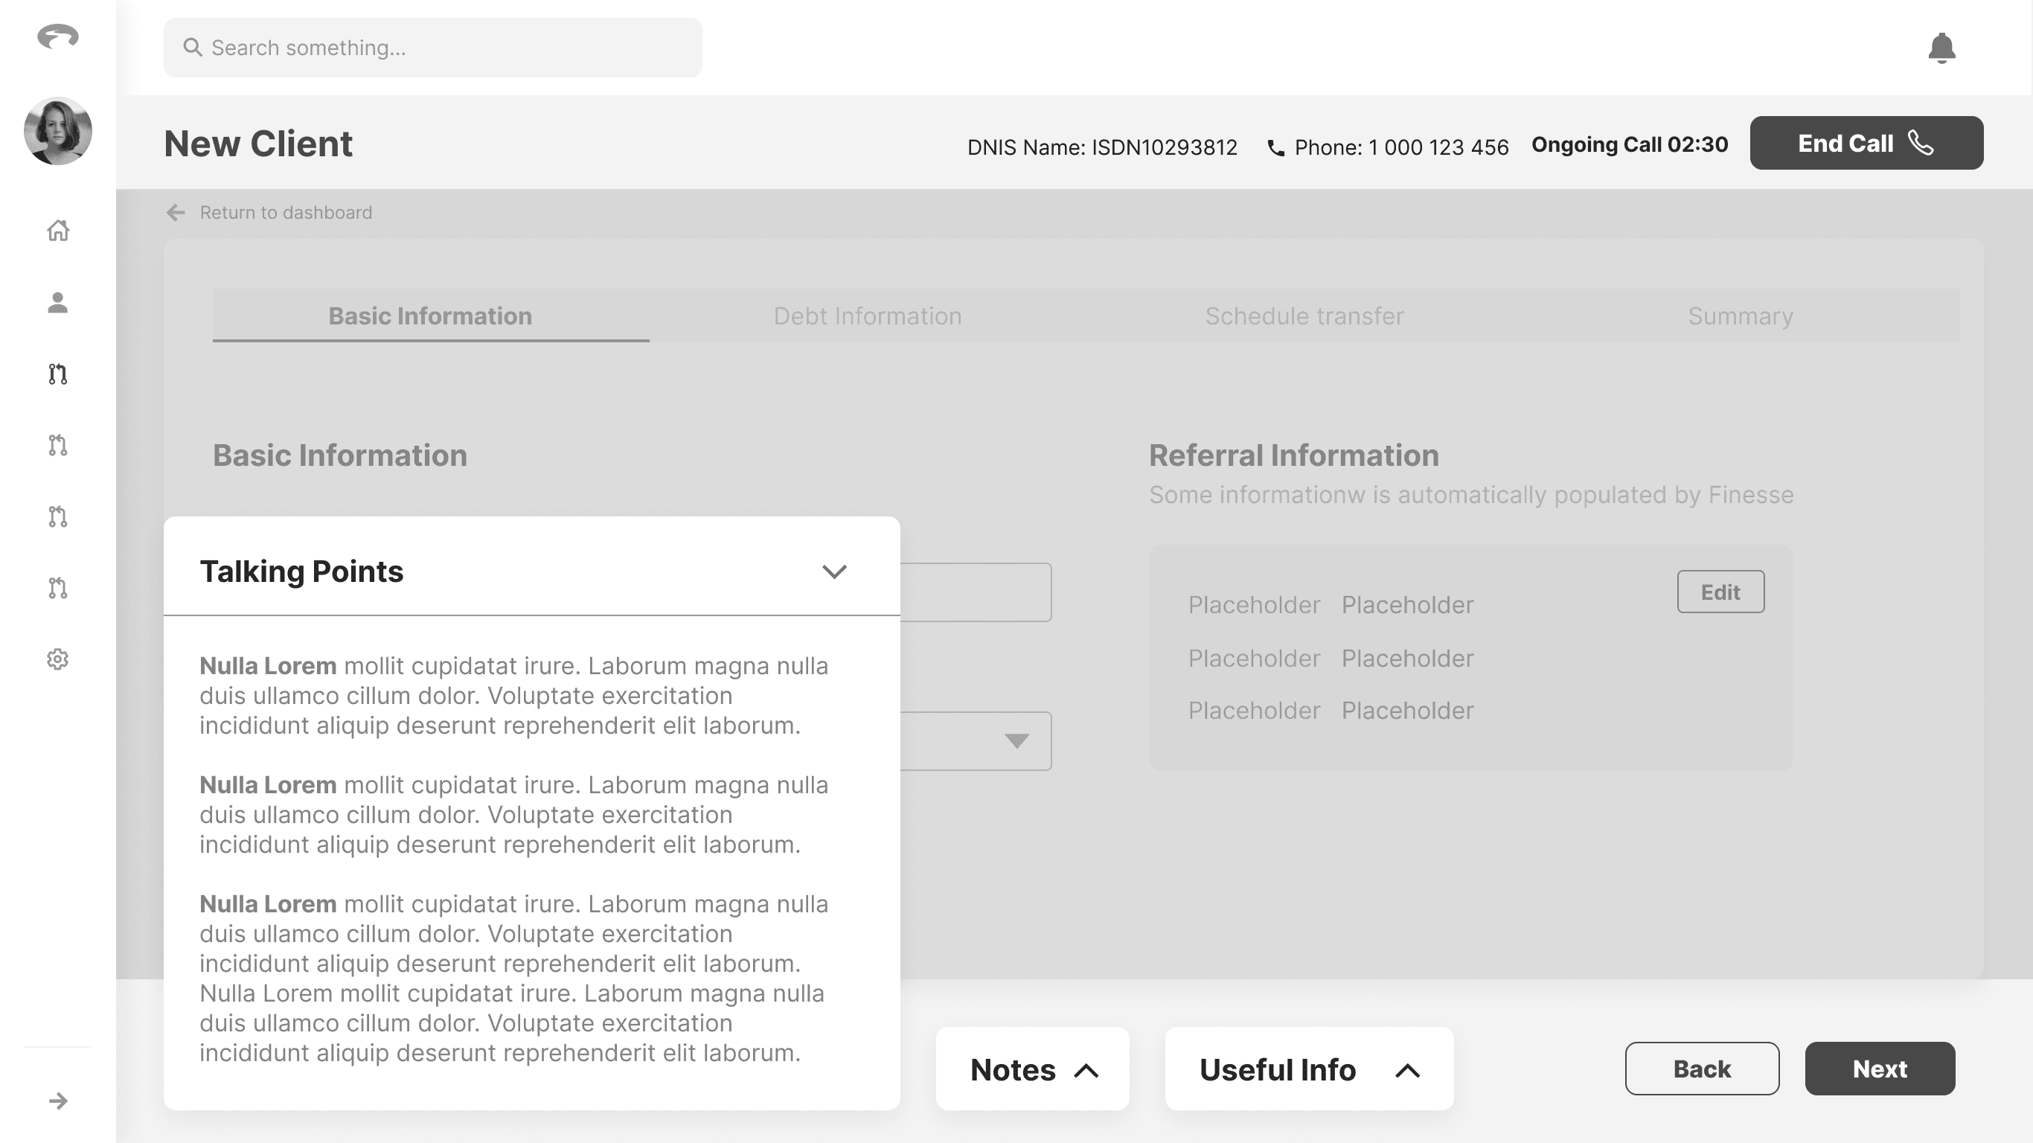Image resolution: width=2033 pixels, height=1143 pixels.
Task: Collapse the Talking Points panel chevron
Action: pyautogui.click(x=834, y=571)
